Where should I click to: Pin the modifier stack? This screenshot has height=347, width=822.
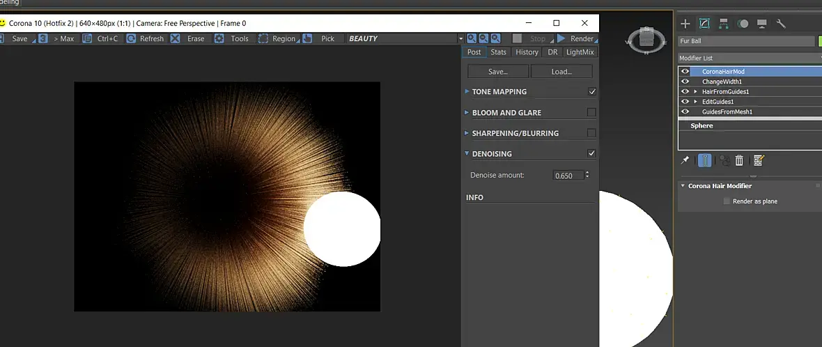(x=685, y=160)
